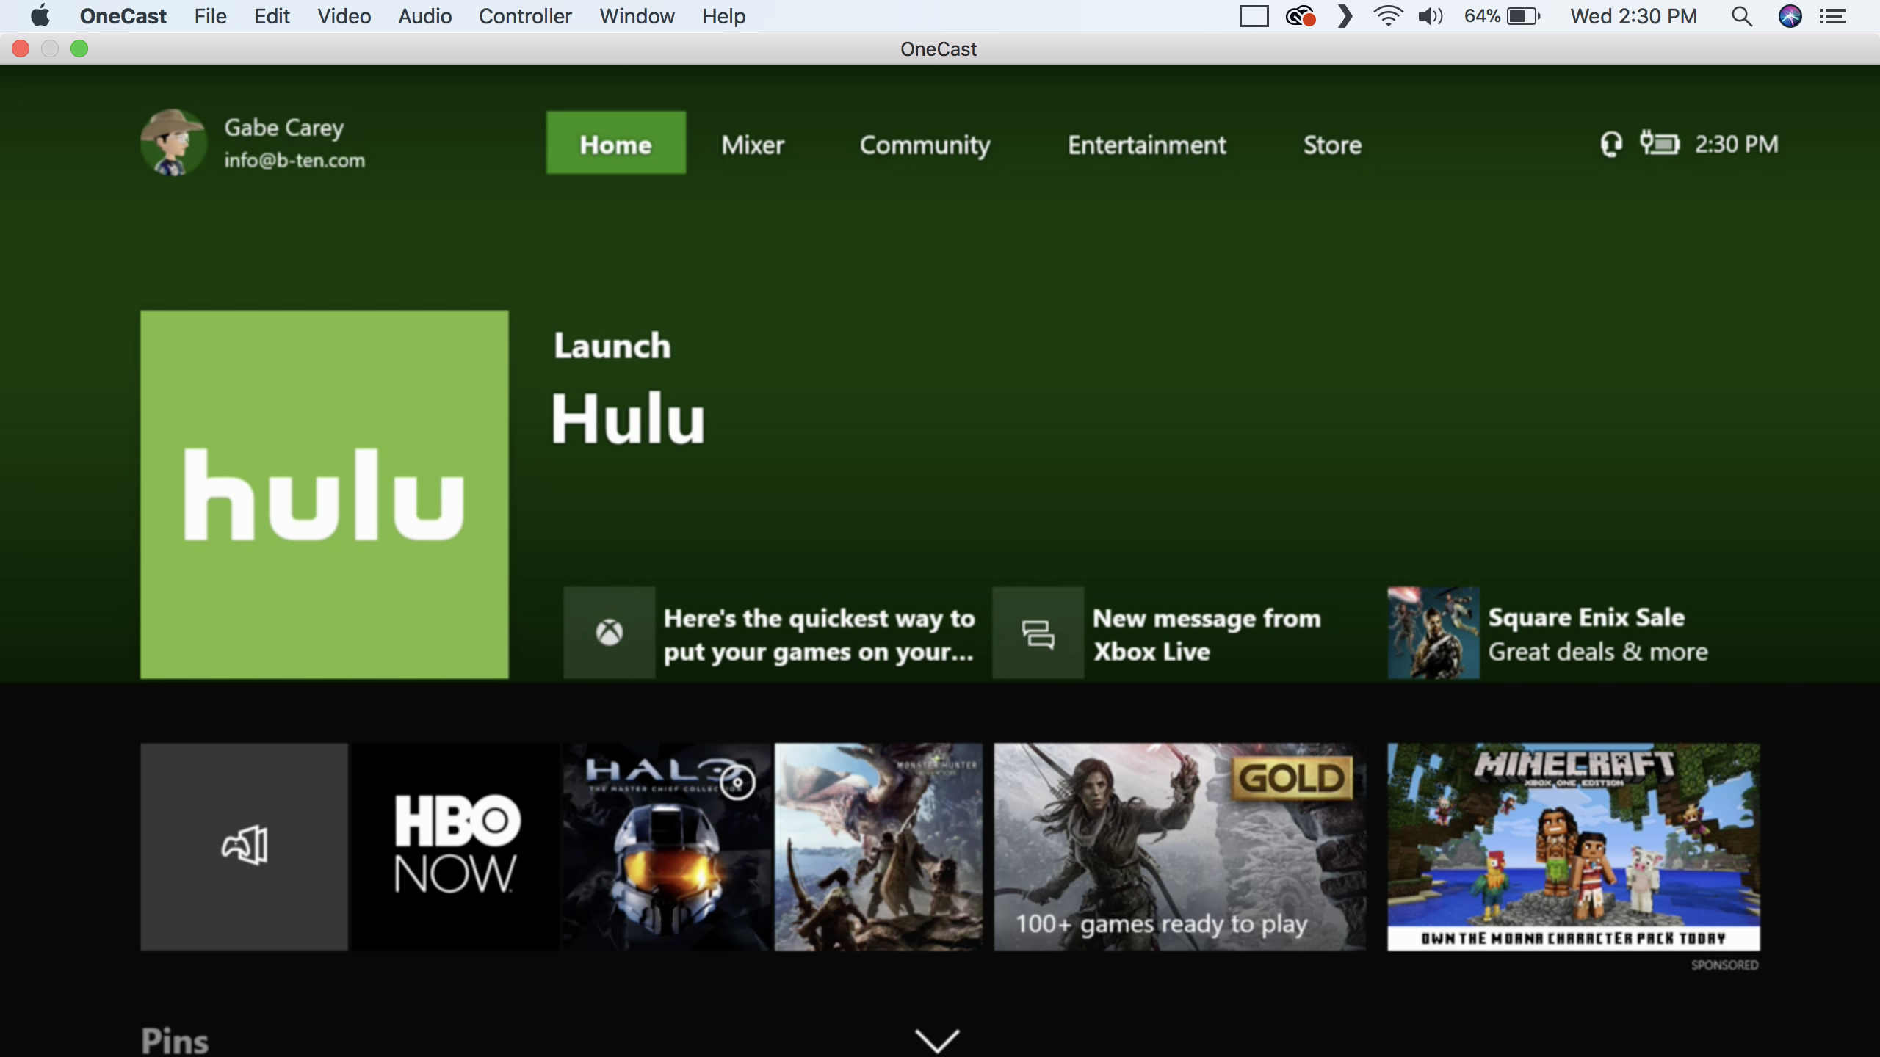Expand downward with the chevron arrow
Viewport: 1880px width, 1057px height.
click(938, 1039)
